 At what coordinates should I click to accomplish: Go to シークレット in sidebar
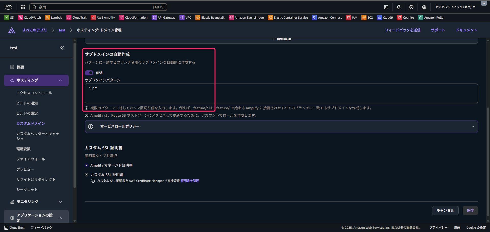tap(27, 190)
